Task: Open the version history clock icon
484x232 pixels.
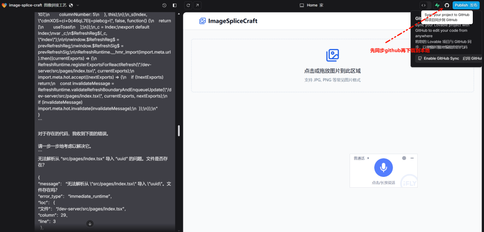Action: 164,5
